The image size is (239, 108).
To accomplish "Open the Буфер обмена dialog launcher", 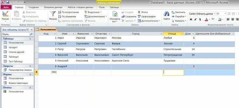I will pos(46,25).
